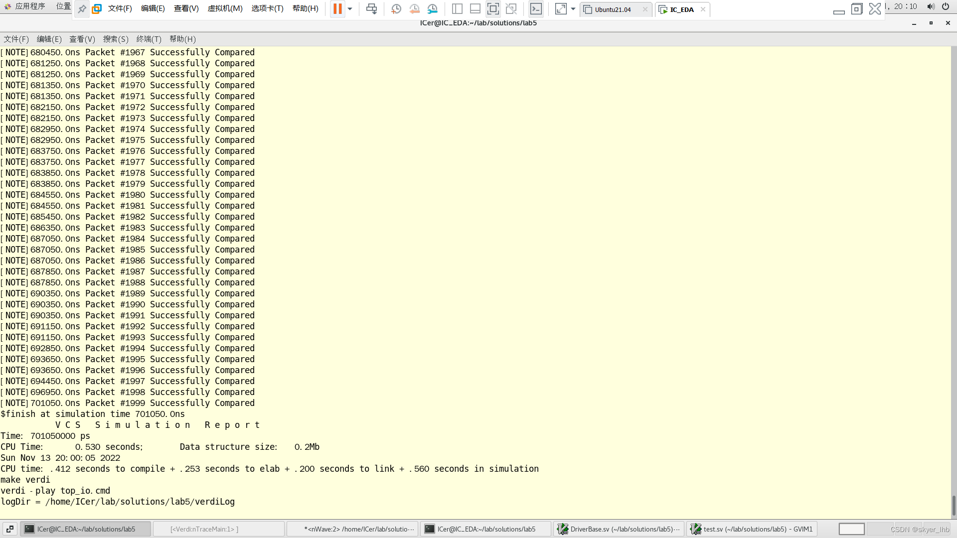This screenshot has height=538, width=957.
Task: Switch to test.sv GVIM1 window
Action: [752, 529]
